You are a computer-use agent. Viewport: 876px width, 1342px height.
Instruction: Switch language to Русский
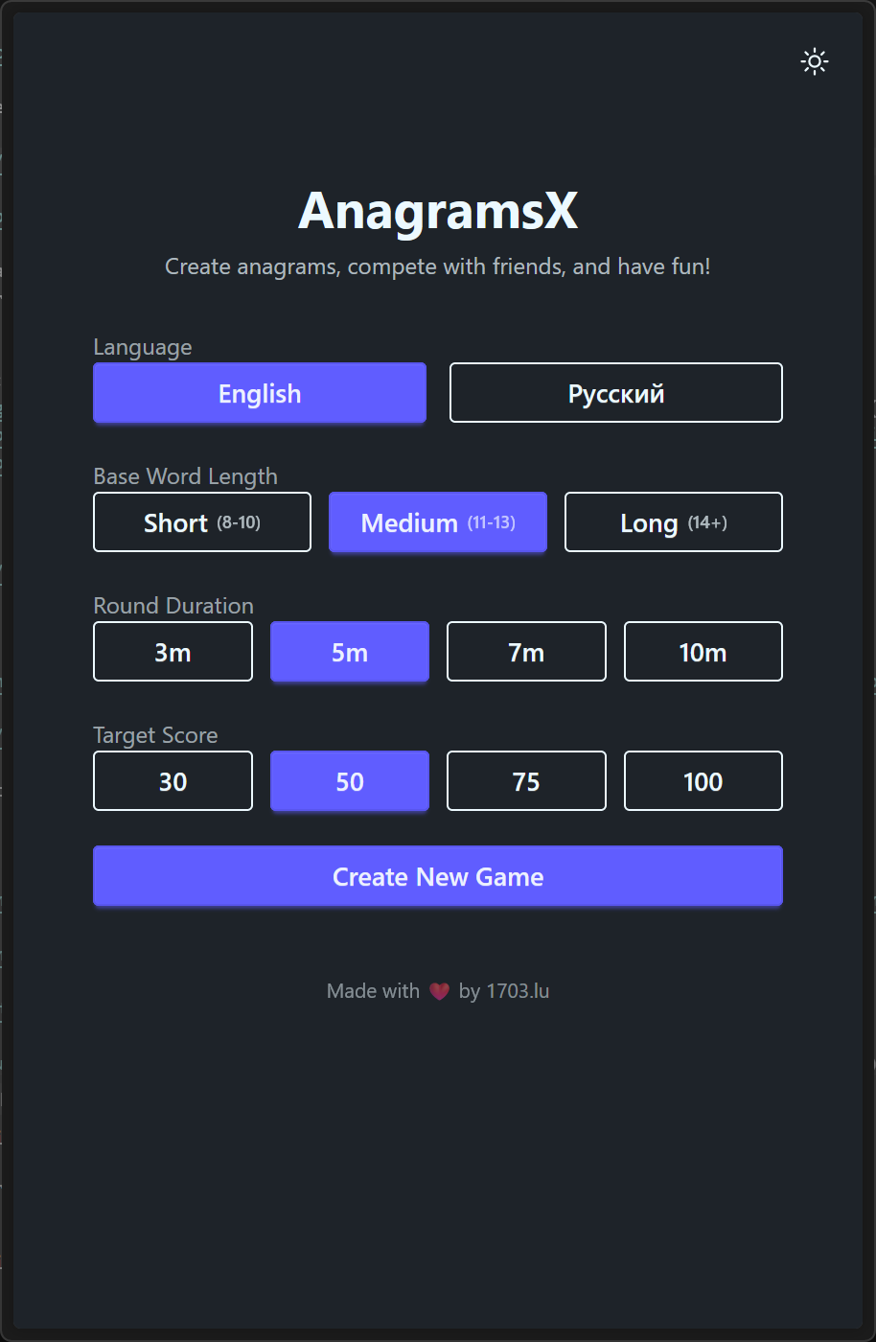(616, 393)
